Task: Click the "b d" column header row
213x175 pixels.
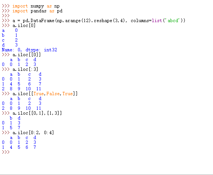Action: point(15,118)
